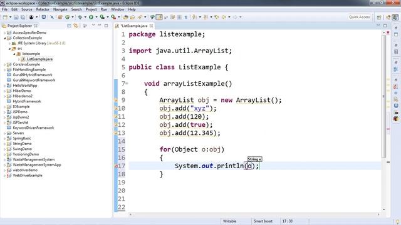Viewport: 401px width, 225px height.
Task: Click the Debug bug icon
Action: click(x=80, y=17)
